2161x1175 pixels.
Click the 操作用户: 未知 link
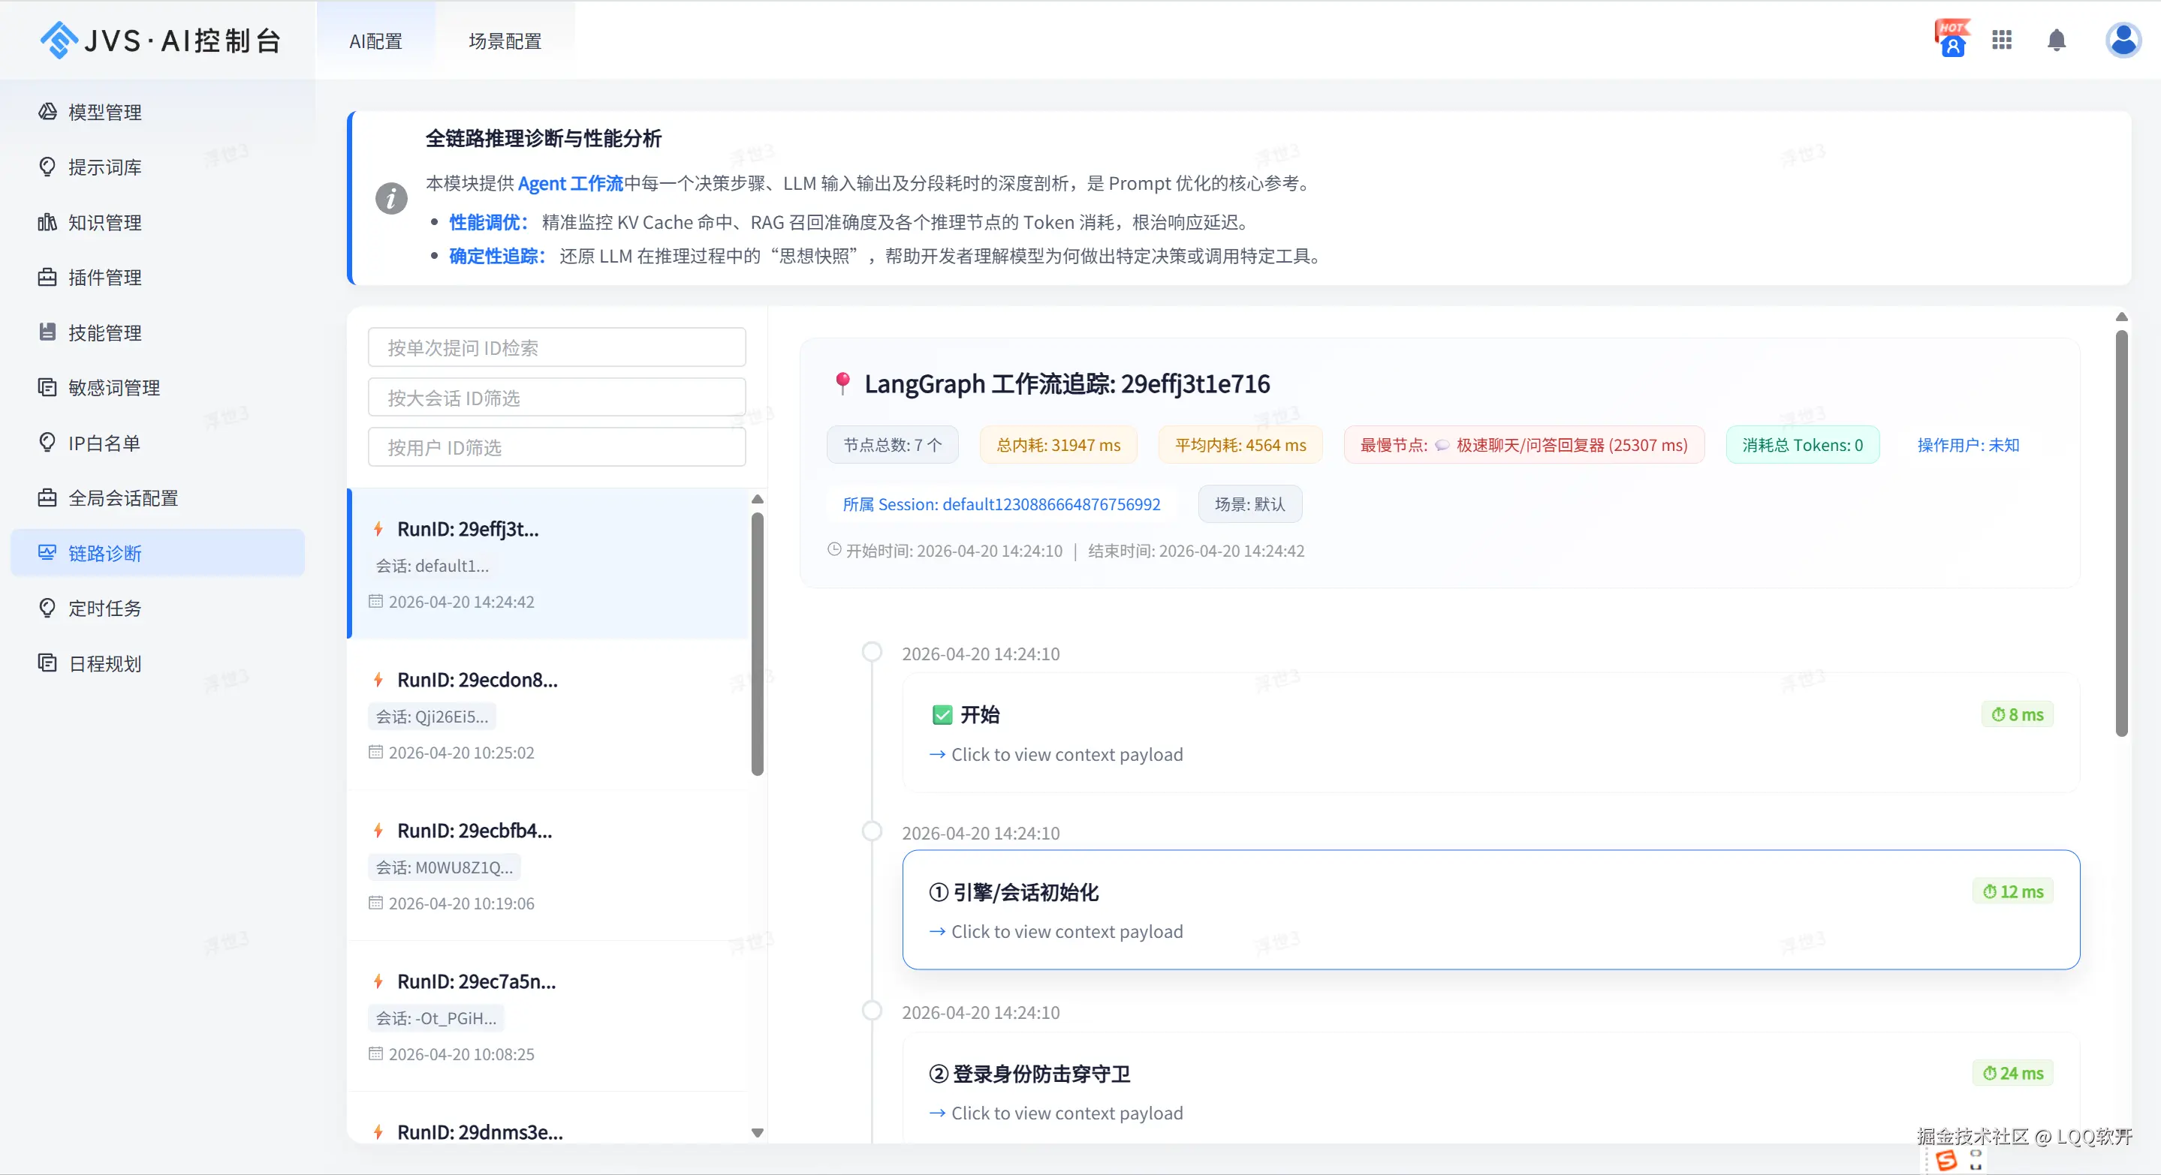pos(1967,445)
